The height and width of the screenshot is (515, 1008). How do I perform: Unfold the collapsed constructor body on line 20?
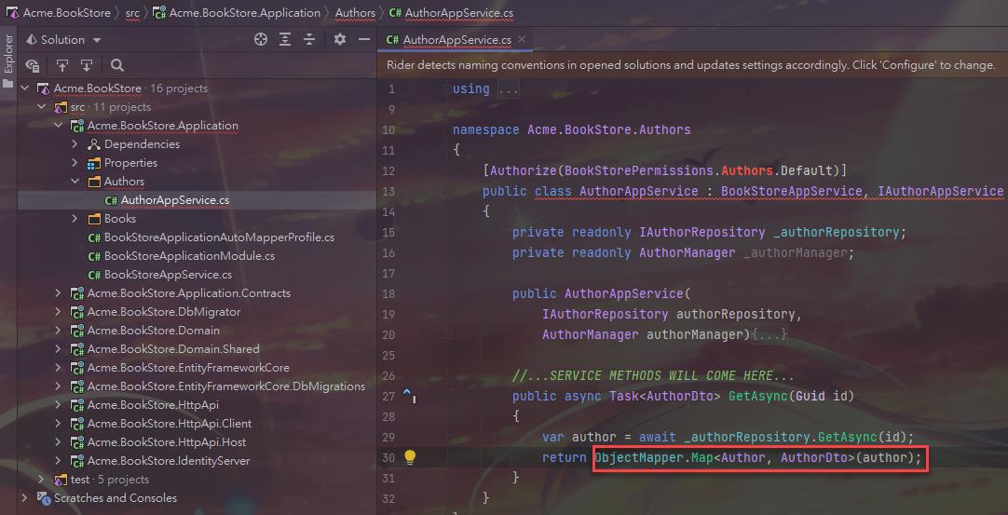pyautogui.click(x=770, y=334)
